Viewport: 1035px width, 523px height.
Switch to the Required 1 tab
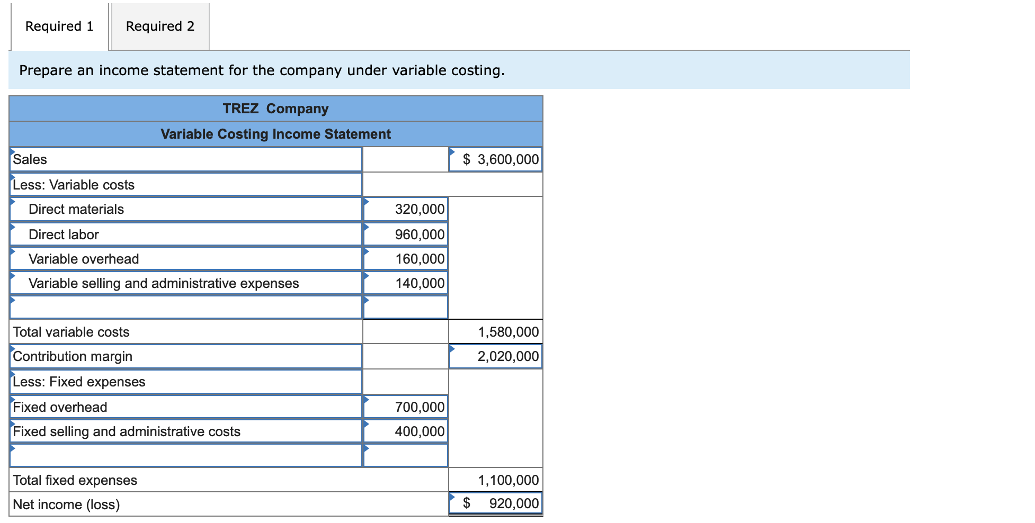[59, 26]
